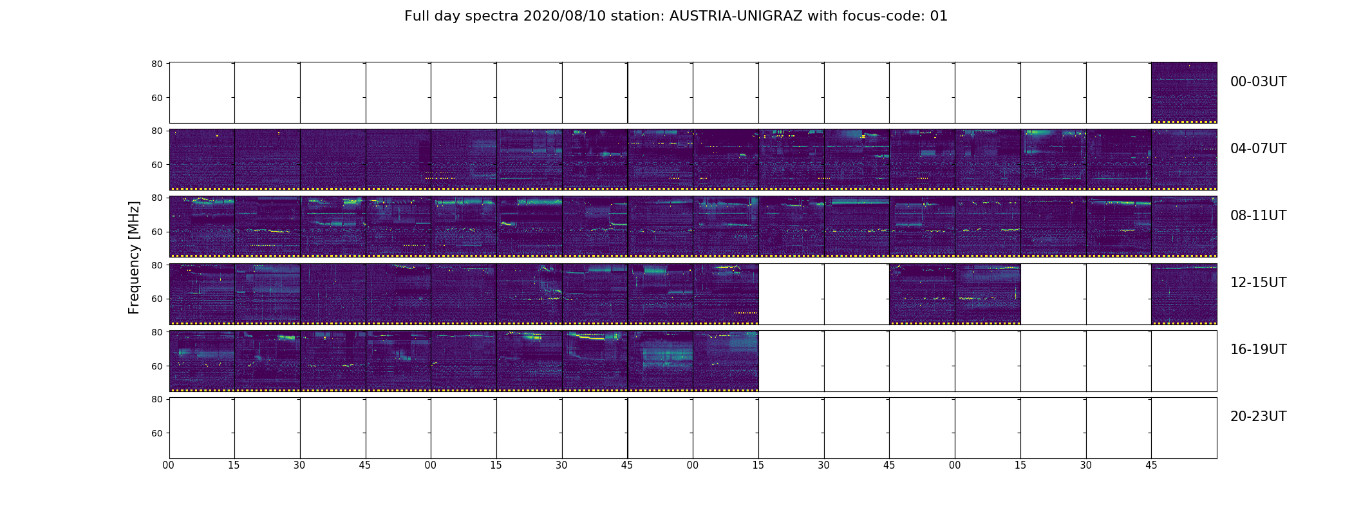Select the 15:45 spectrogram panel in the 12-15UT row
Image resolution: width=1352 pixels, height=515 pixels.
[1184, 294]
